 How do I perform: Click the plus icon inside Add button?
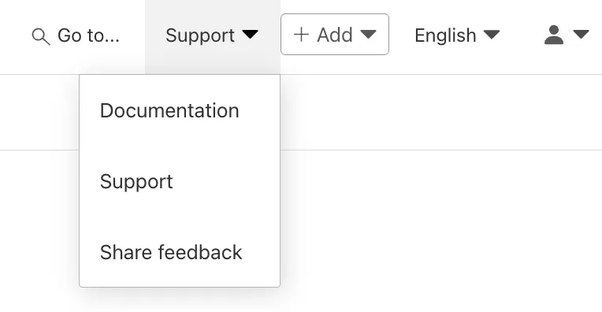[x=301, y=35]
